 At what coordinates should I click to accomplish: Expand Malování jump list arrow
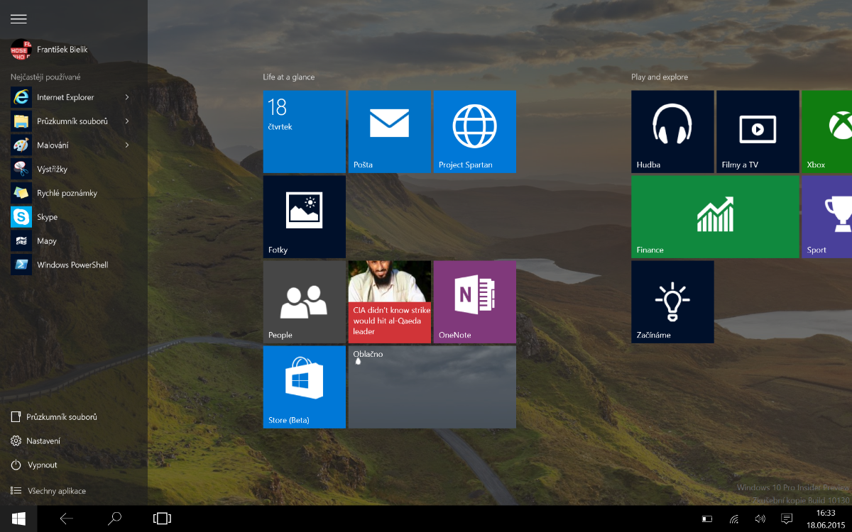pos(127,145)
